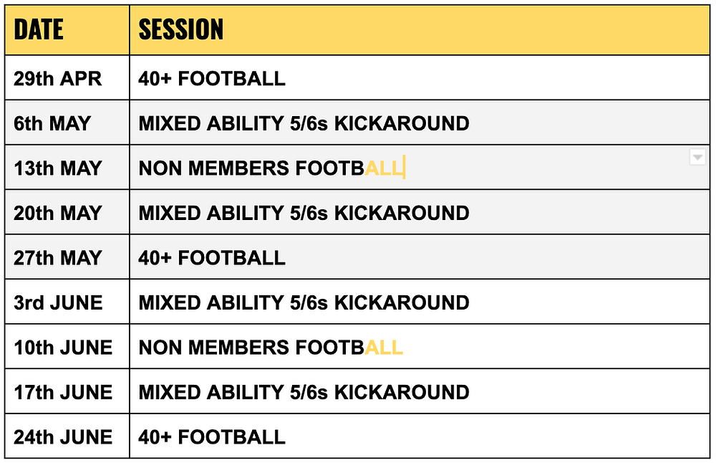Select the kickaround session cell for 6th MAY
716x463 pixels.
pyautogui.click(x=420, y=123)
